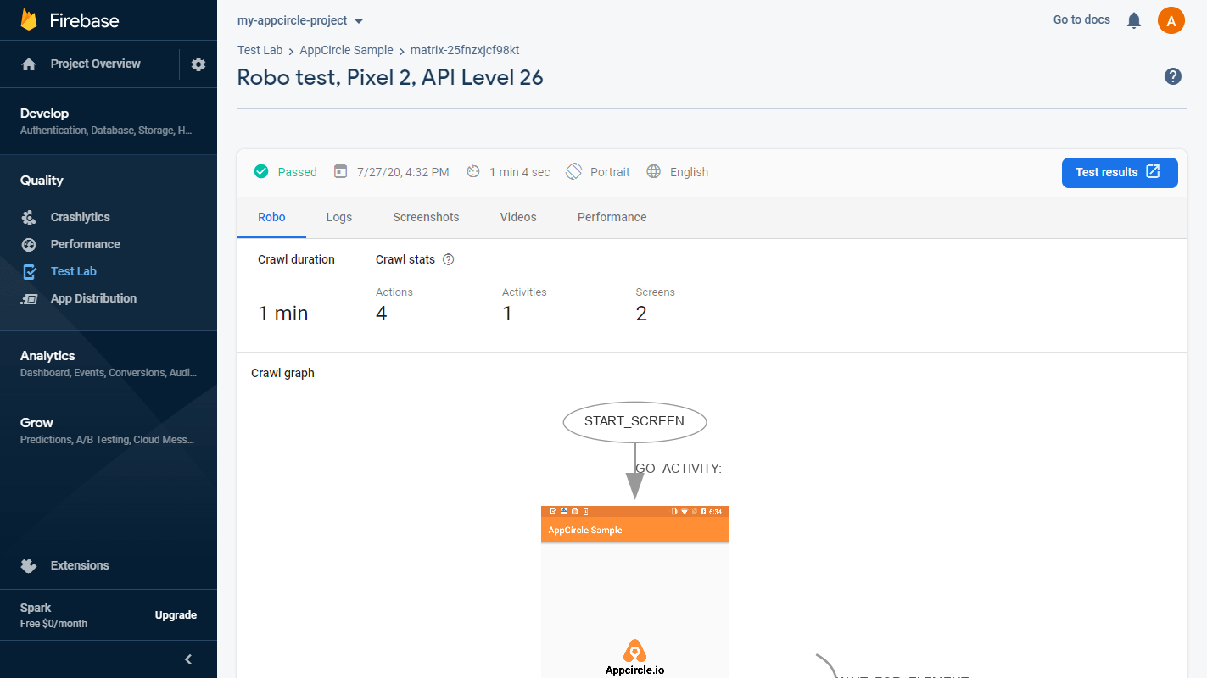Switch to the Robo tab
Viewport: 1207px width, 678px height.
pyautogui.click(x=271, y=217)
